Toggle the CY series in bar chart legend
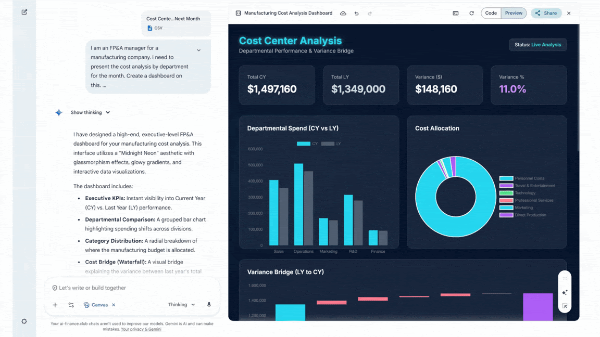The height and width of the screenshot is (337, 600). point(307,144)
